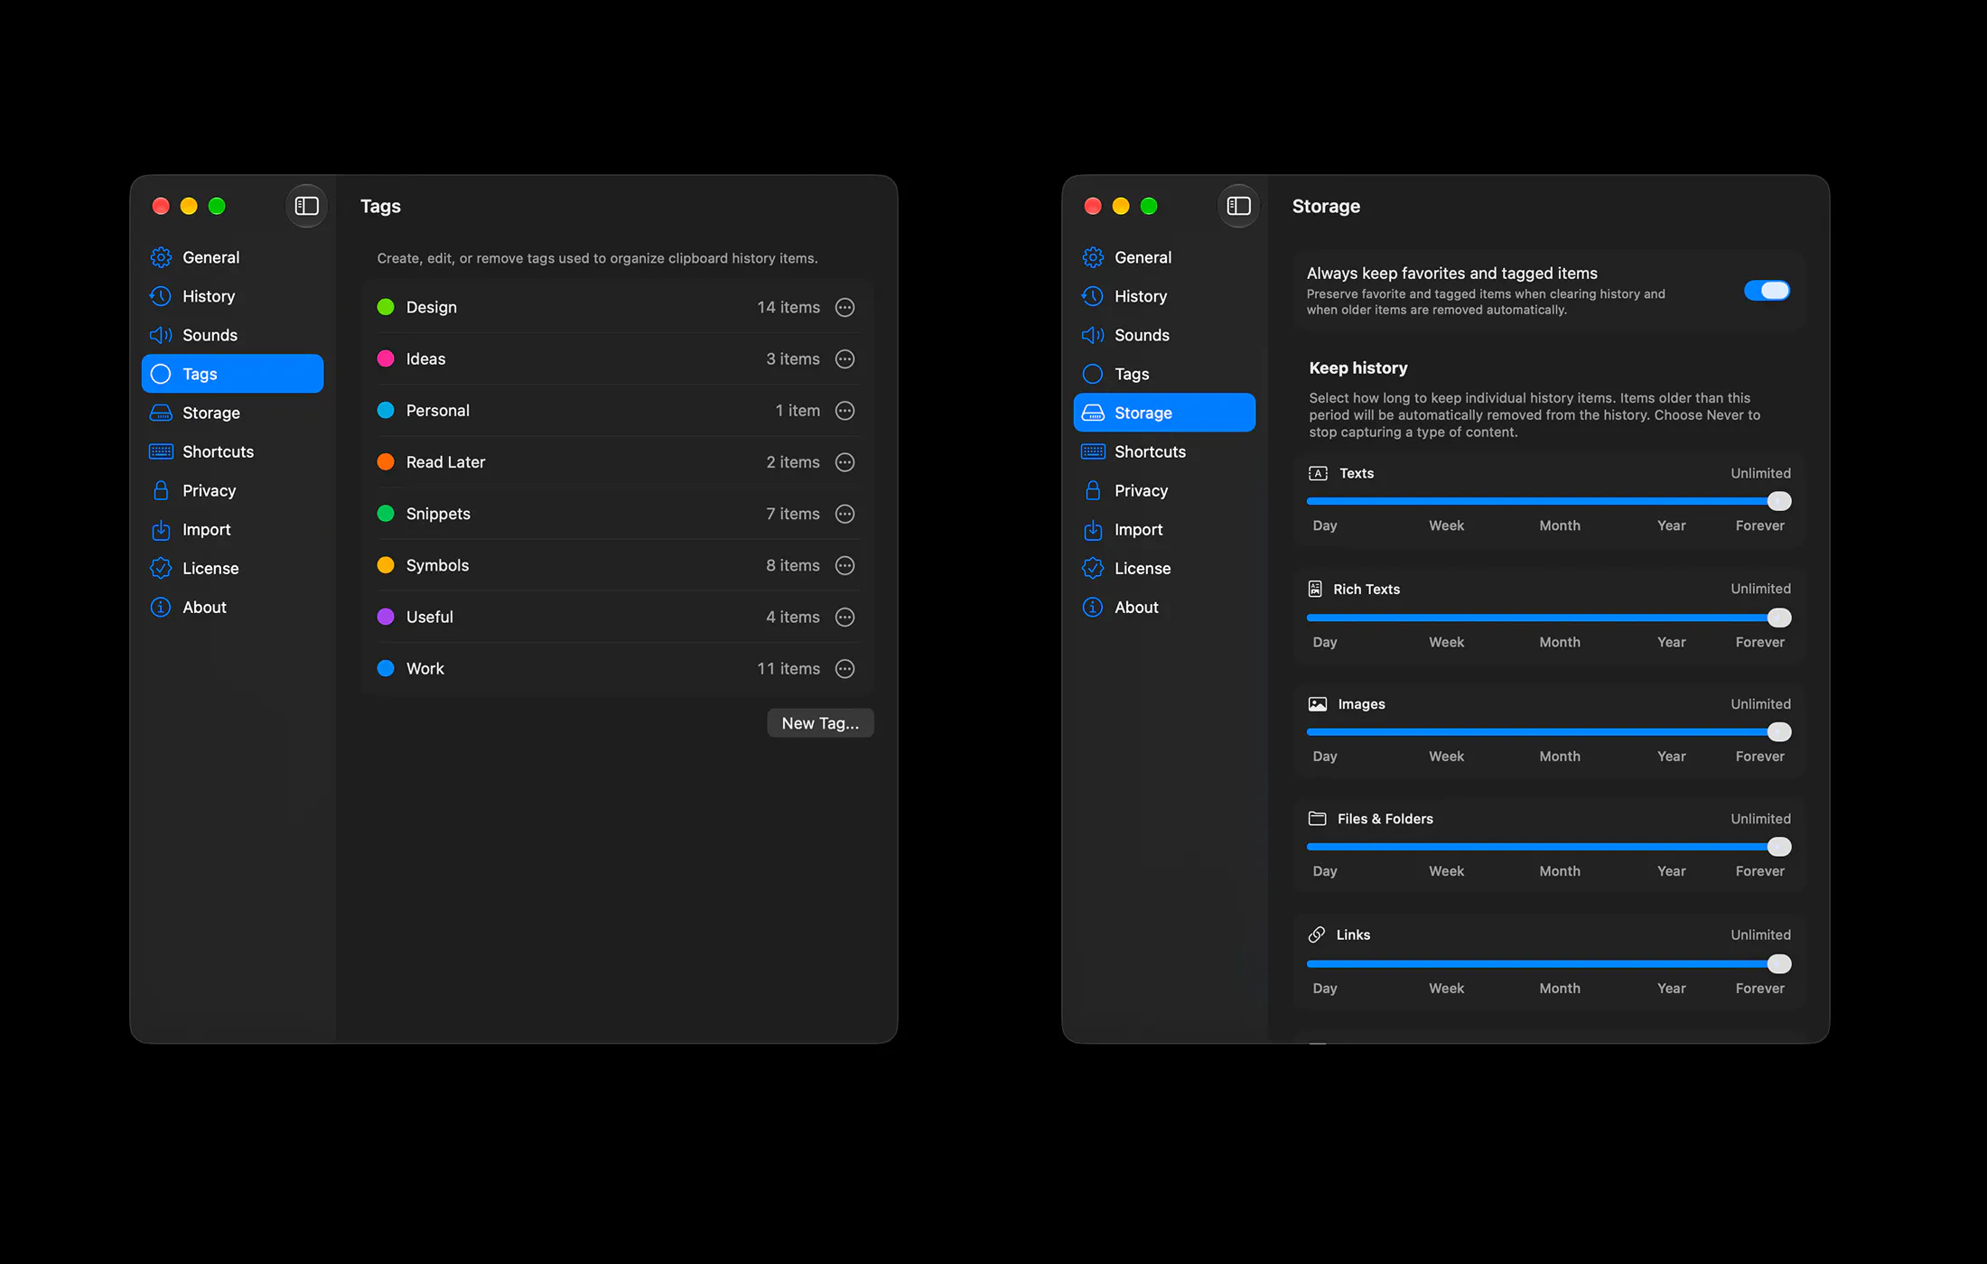
Task: Open options menu for Work tag
Action: tap(844, 668)
